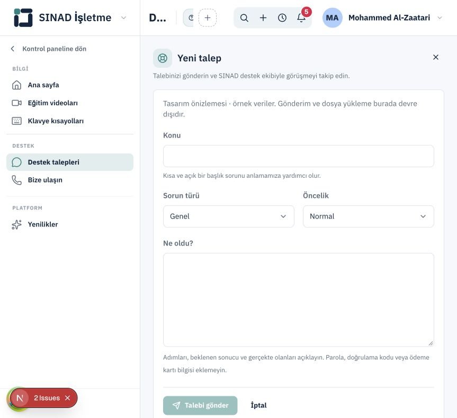Open Eğitim videoları sidebar item
Viewport: 457px width, 418px height.
pyautogui.click(x=70, y=103)
